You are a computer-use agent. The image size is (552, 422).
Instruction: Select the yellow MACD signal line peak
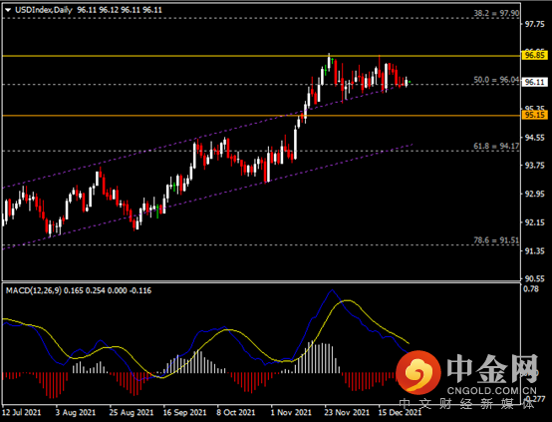coord(347,300)
